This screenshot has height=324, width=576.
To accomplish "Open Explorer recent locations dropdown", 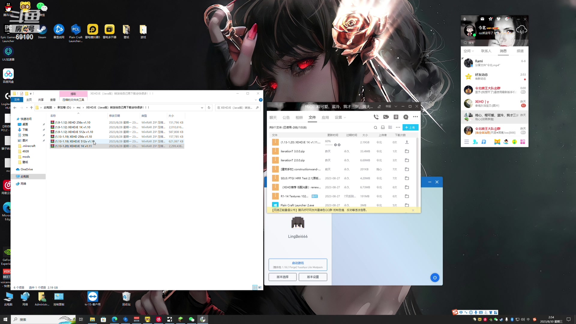I will point(27,108).
